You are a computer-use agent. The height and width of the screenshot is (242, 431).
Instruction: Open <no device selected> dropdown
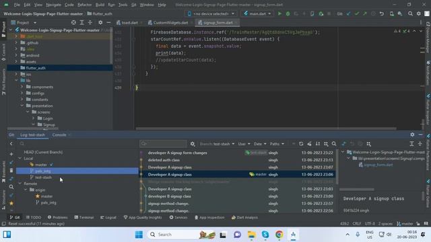211,13
